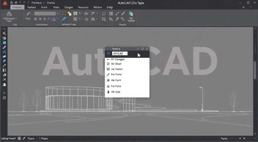
Task: Select the rectangle tool below the circle tool
Action: (x=104, y=19)
